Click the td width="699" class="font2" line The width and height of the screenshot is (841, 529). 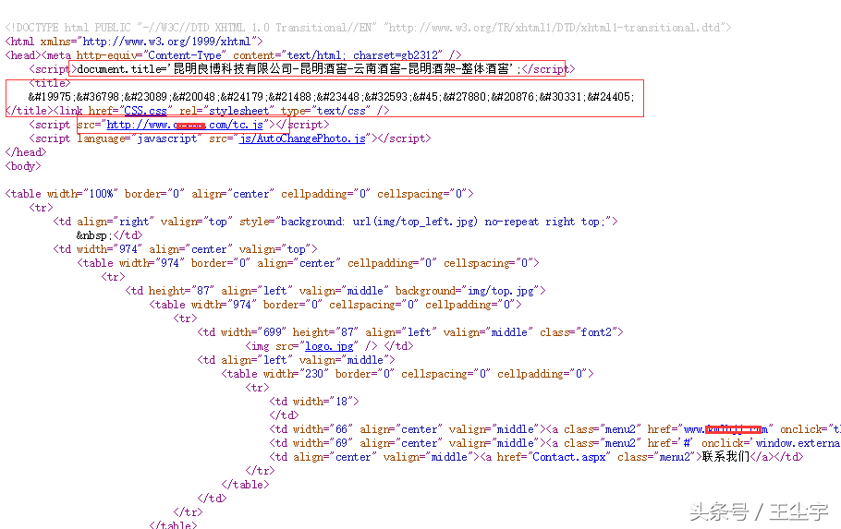coord(410,333)
